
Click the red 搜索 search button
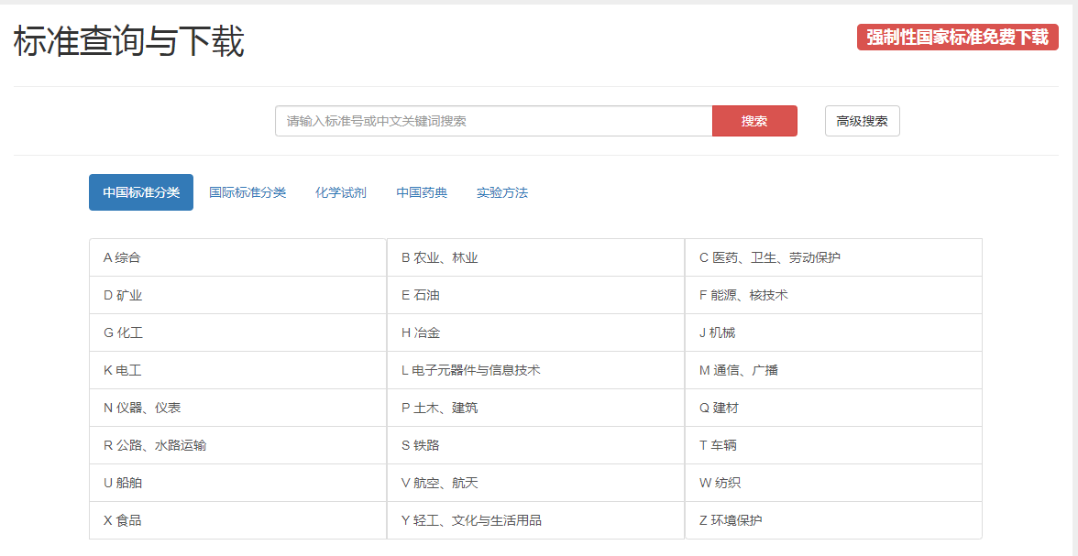coord(753,121)
